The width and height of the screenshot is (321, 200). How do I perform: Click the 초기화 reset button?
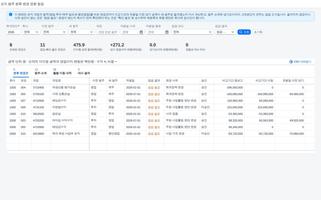[x=258, y=32]
